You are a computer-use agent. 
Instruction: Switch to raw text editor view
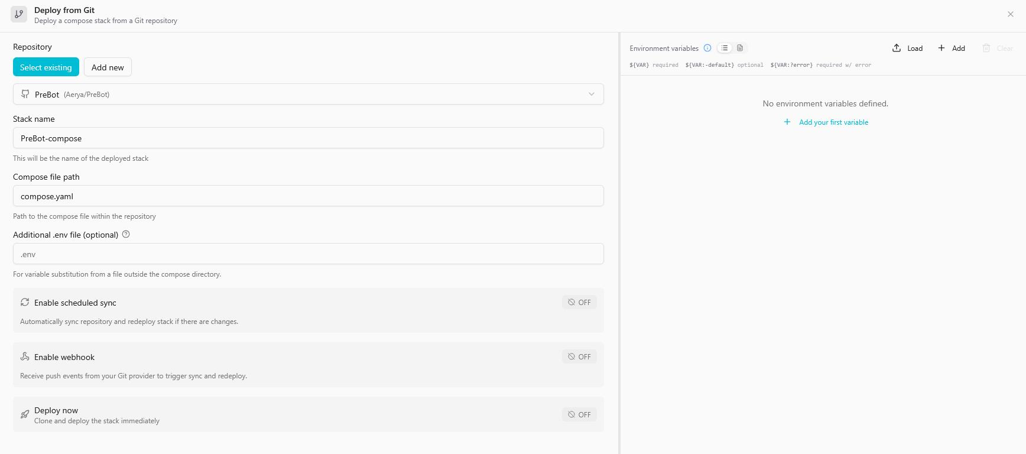click(x=740, y=48)
